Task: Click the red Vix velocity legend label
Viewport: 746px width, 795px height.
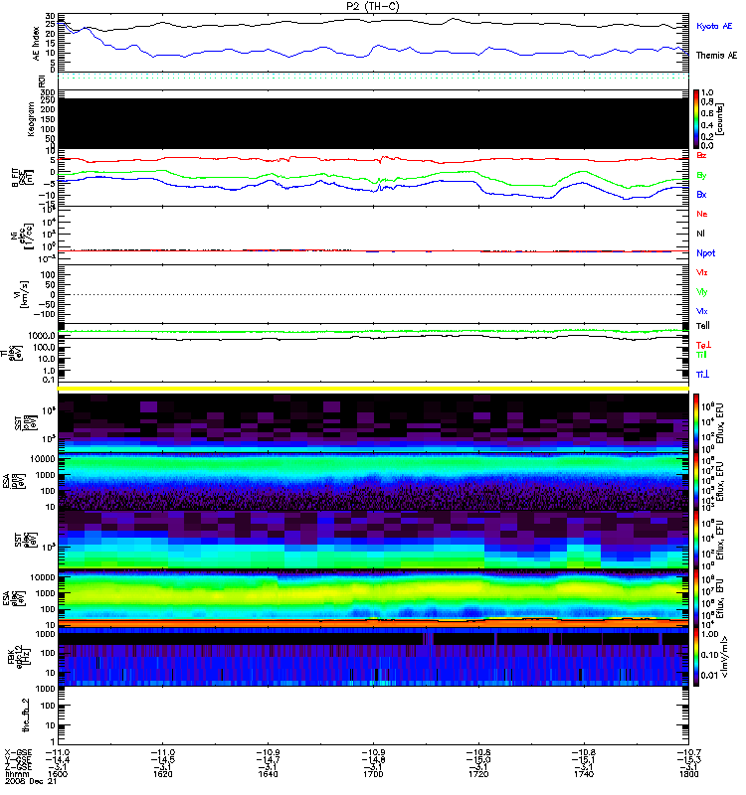Action: [x=701, y=272]
